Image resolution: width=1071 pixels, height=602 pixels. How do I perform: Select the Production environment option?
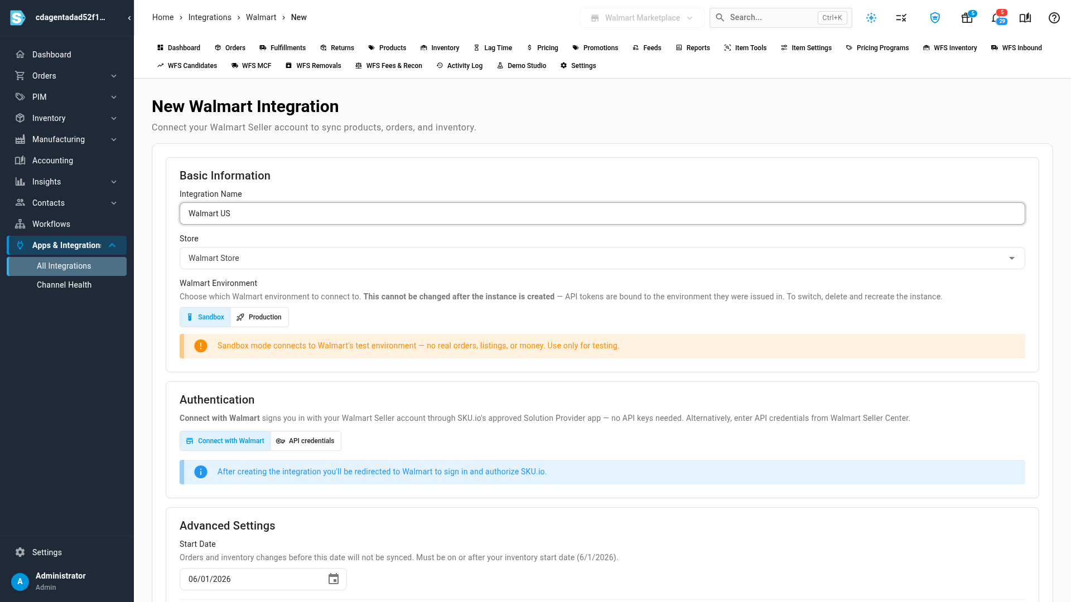coord(259,317)
